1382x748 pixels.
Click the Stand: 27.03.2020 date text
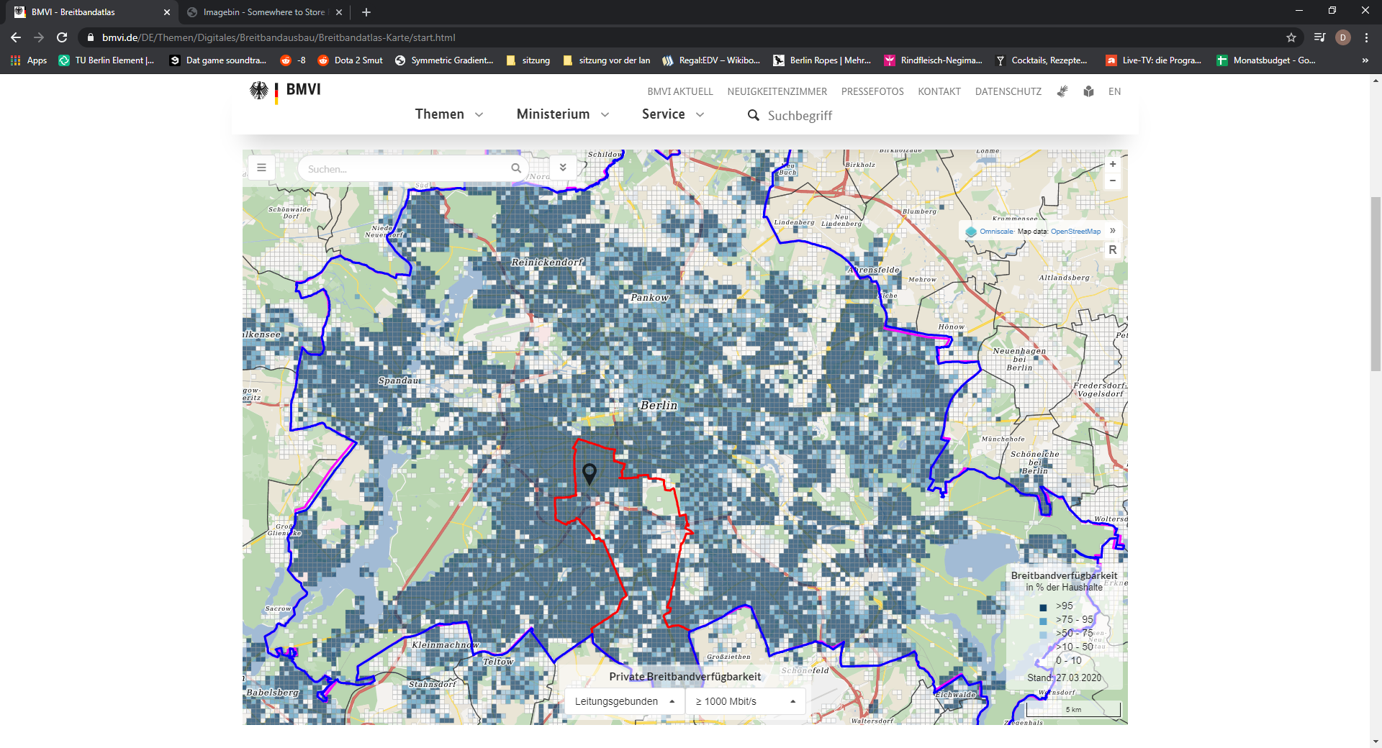(1064, 678)
